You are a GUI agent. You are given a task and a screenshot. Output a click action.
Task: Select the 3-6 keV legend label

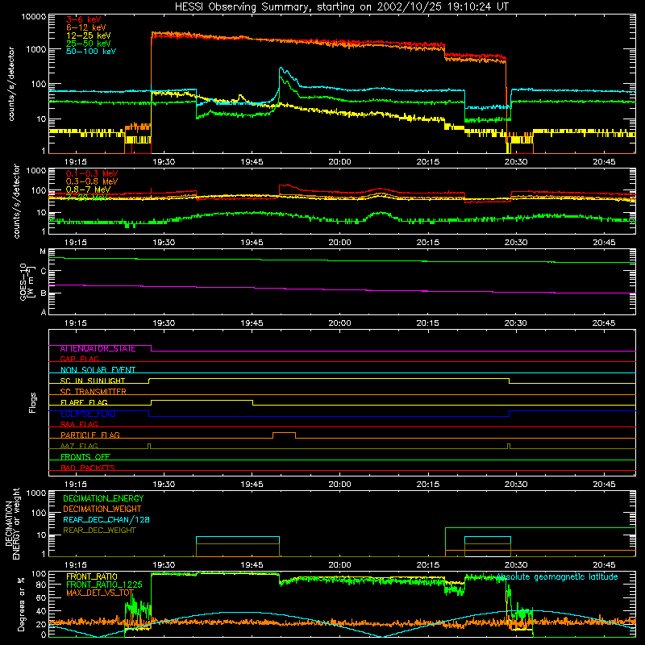(83, 19)
